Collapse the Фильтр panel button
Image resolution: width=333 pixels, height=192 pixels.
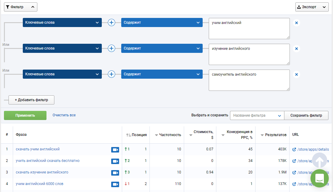coord(21,7)
